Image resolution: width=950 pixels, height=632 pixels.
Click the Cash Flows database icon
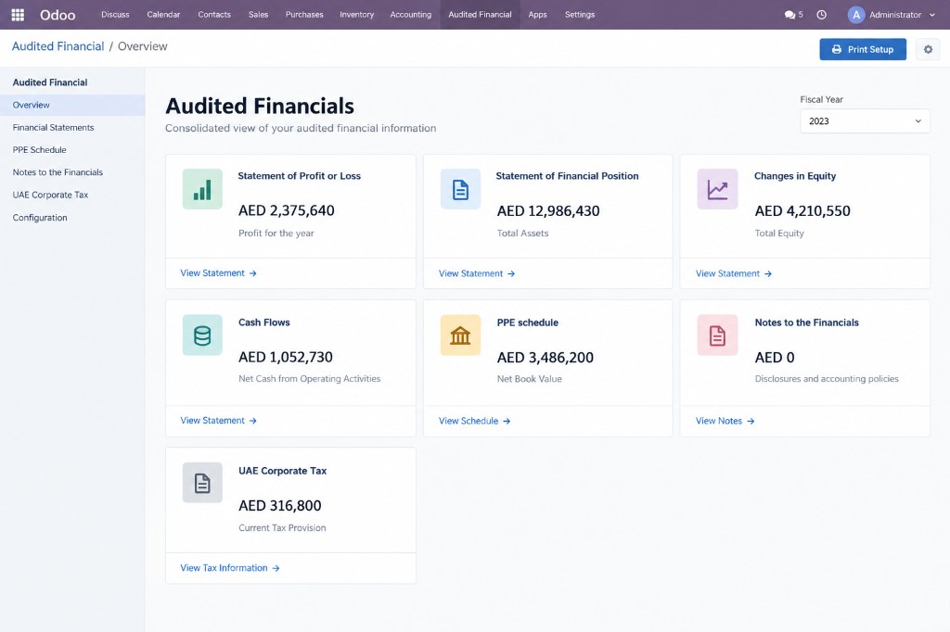pyautogui.click(x=202, y=335)
